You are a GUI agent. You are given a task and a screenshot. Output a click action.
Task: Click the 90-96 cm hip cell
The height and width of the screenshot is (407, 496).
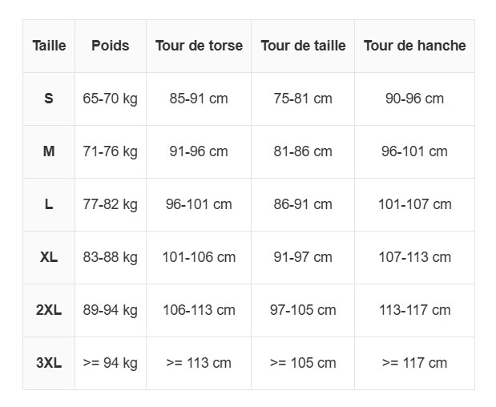[x=414, y=99]
